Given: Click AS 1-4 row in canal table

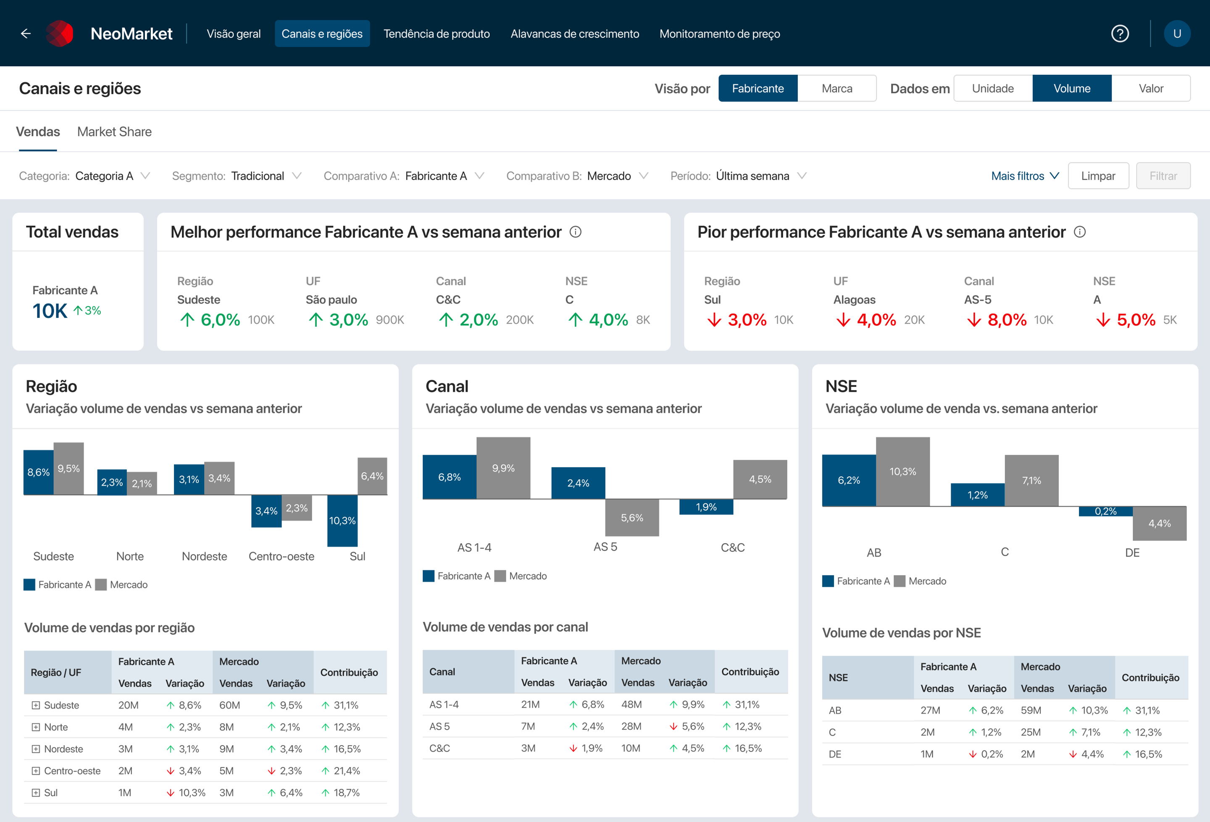Looking at the screenshot, I should tap(605, 704).
